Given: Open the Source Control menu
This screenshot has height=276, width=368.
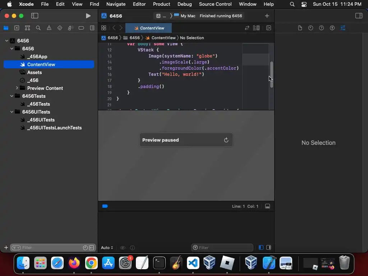Looking at the screenshot, I should pyautogui.click(x=215, y=4).
